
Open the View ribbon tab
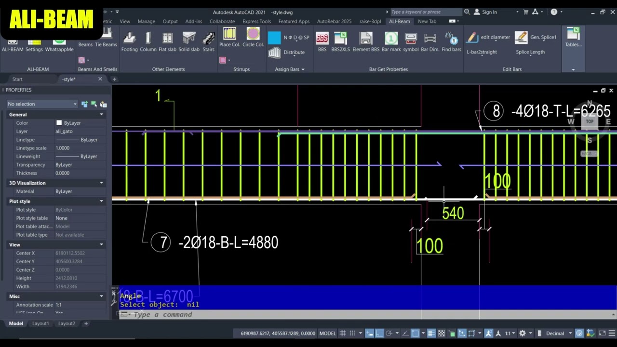125,21
